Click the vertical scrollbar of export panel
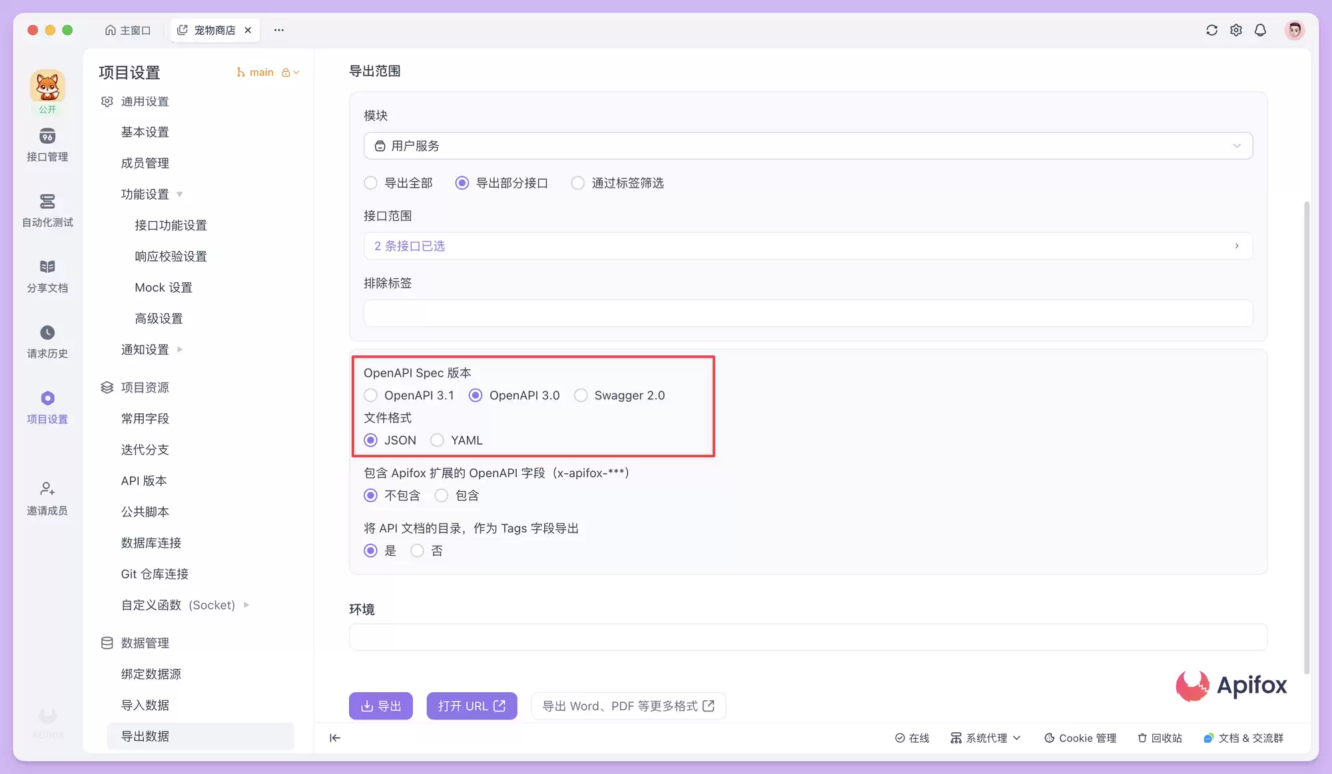Screen dimensions: 1332x774 [1306, 437]
